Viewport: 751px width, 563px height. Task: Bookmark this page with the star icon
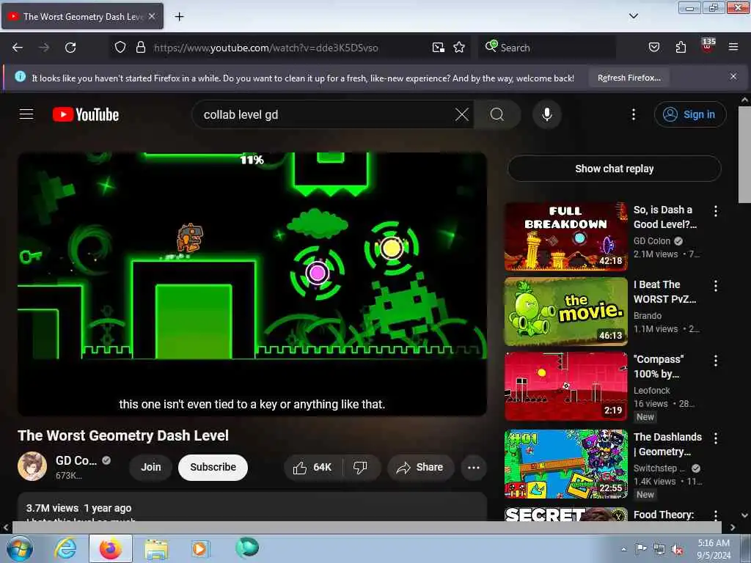point(459,48)
